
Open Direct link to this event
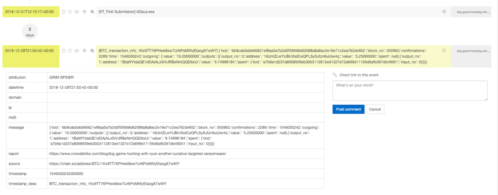tap(359, 75)
